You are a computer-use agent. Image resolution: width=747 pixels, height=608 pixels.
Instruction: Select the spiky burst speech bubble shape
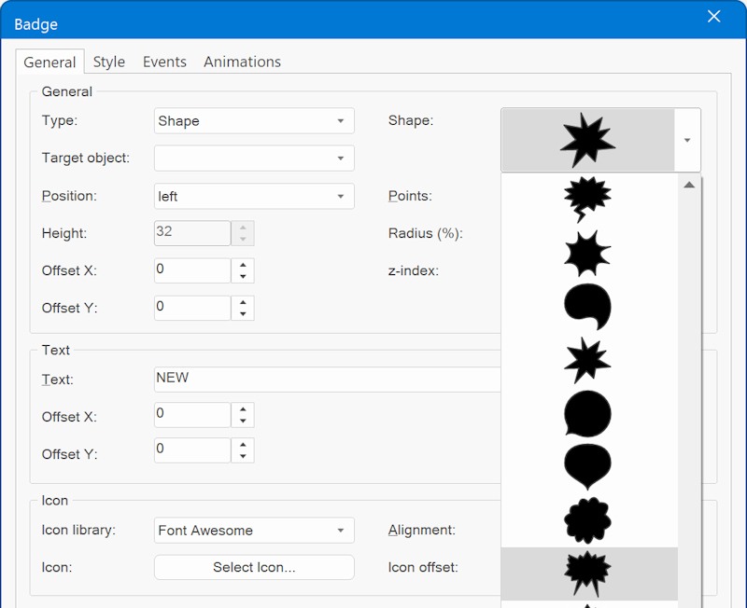click(x=588, y=199)
